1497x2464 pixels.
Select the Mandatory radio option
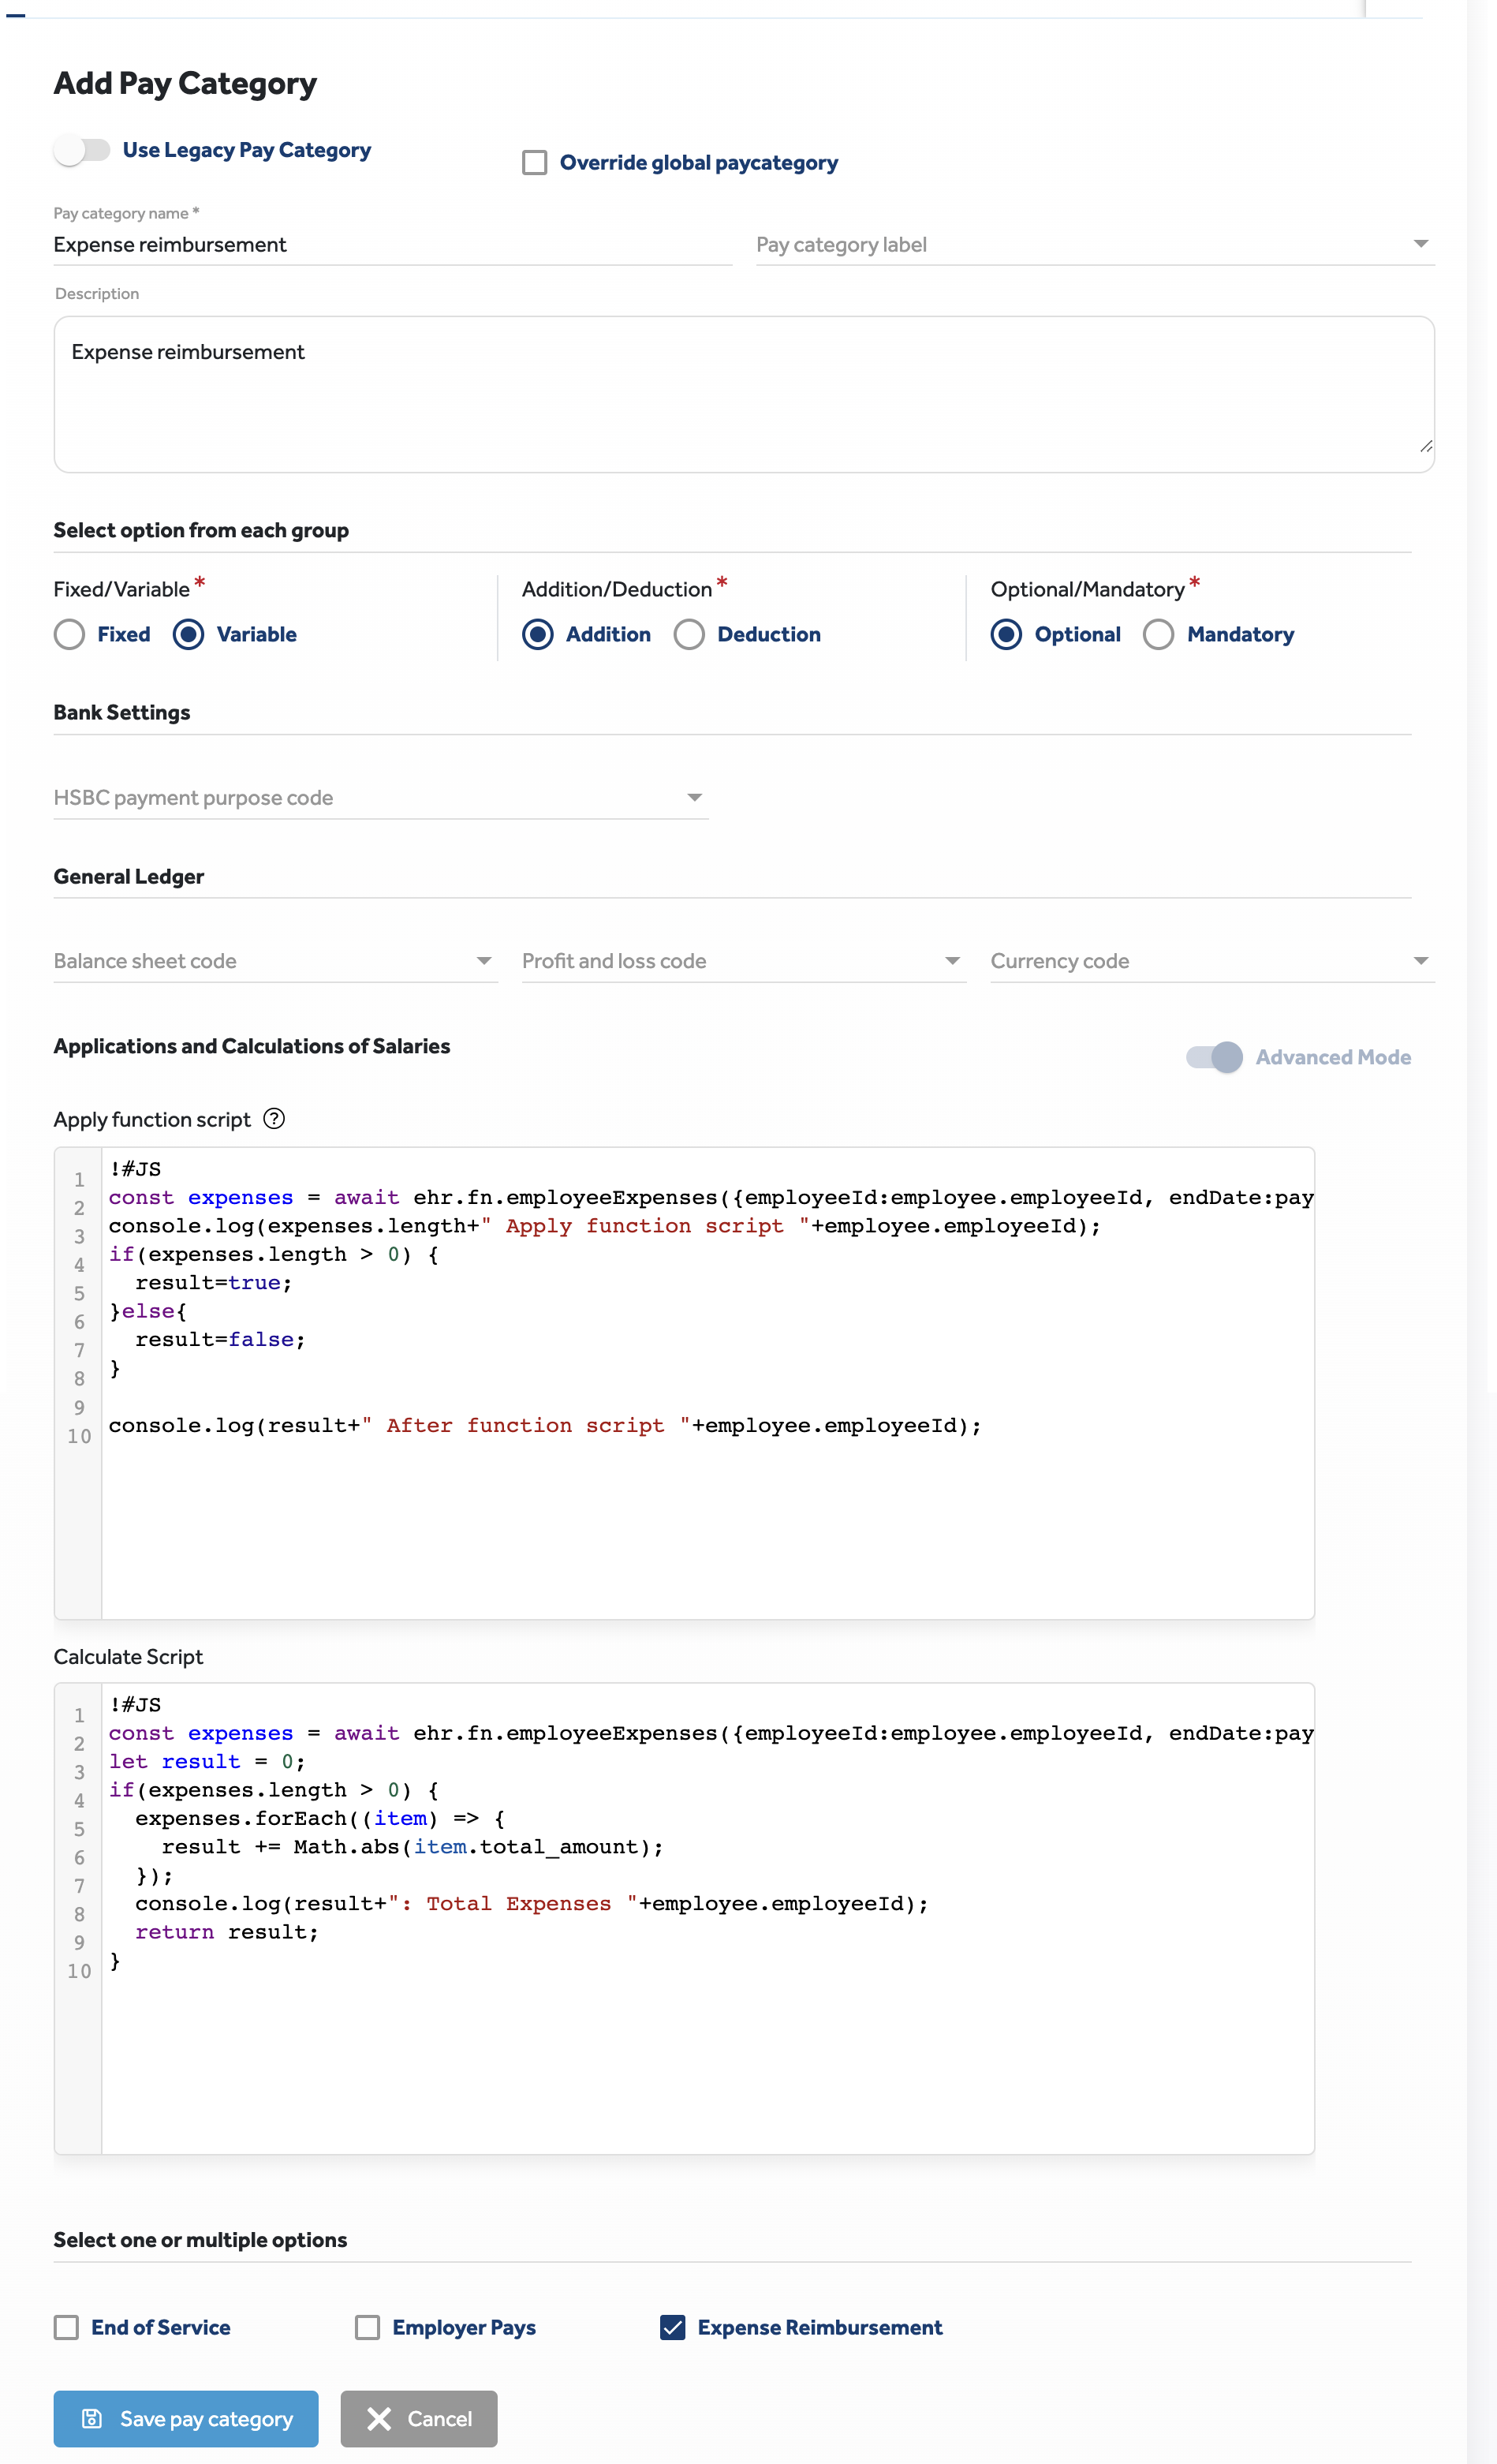pyautogui.click(x=1158, y=635)
